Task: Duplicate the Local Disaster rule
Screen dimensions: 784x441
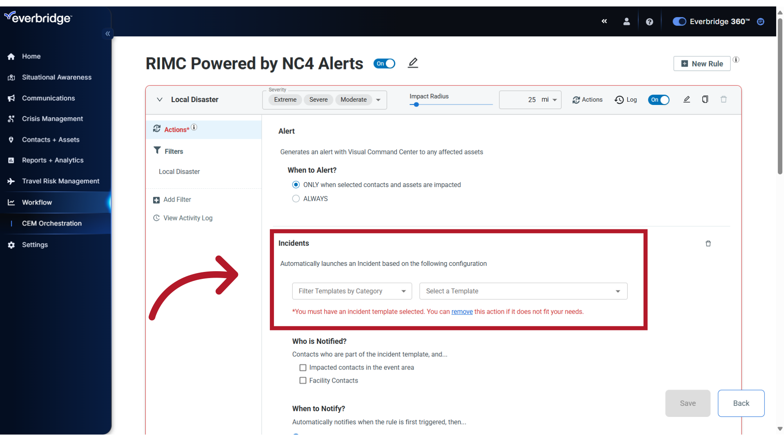Action: 705,99
